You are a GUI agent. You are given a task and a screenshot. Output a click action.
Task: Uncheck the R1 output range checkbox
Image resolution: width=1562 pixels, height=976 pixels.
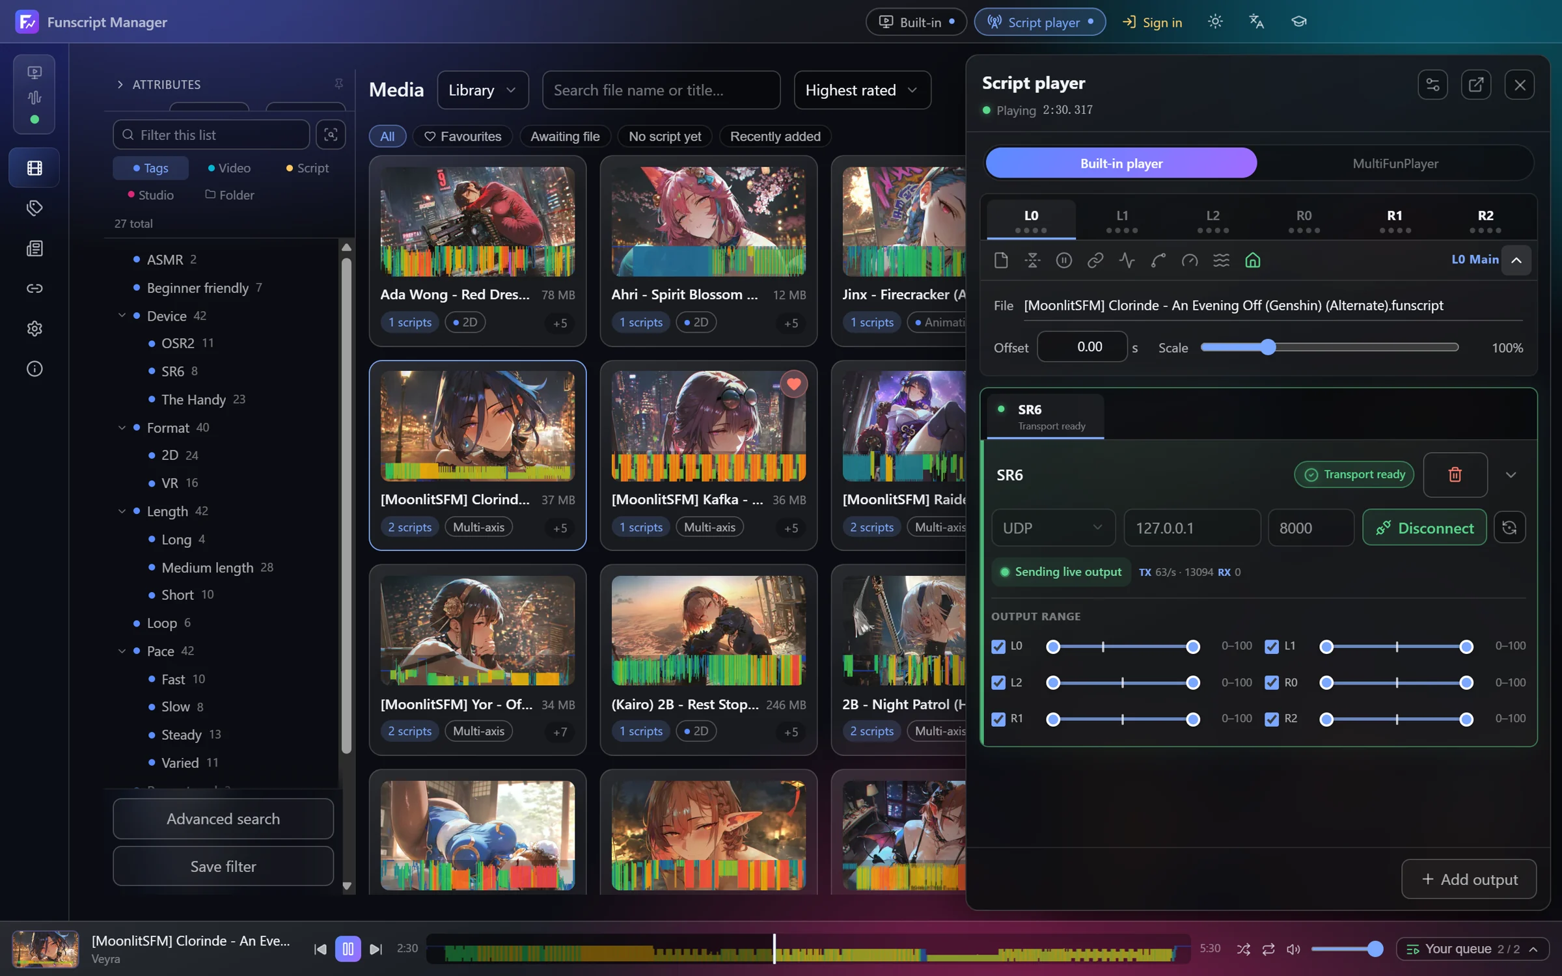coord(998,719)
